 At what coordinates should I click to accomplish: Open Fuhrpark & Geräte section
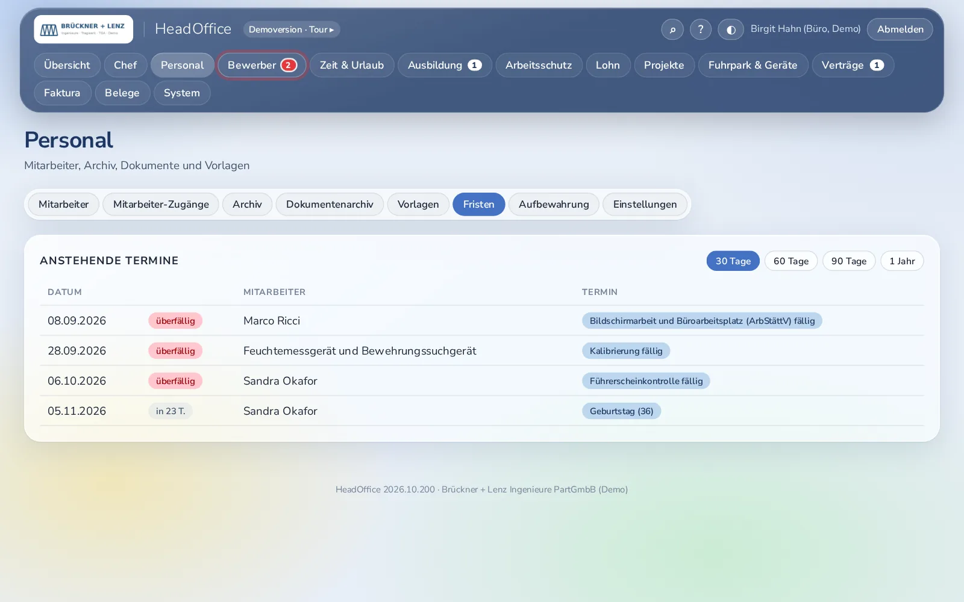(753, 65)
